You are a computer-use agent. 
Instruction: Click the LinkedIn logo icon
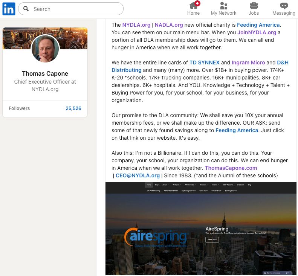coord(9,9)
